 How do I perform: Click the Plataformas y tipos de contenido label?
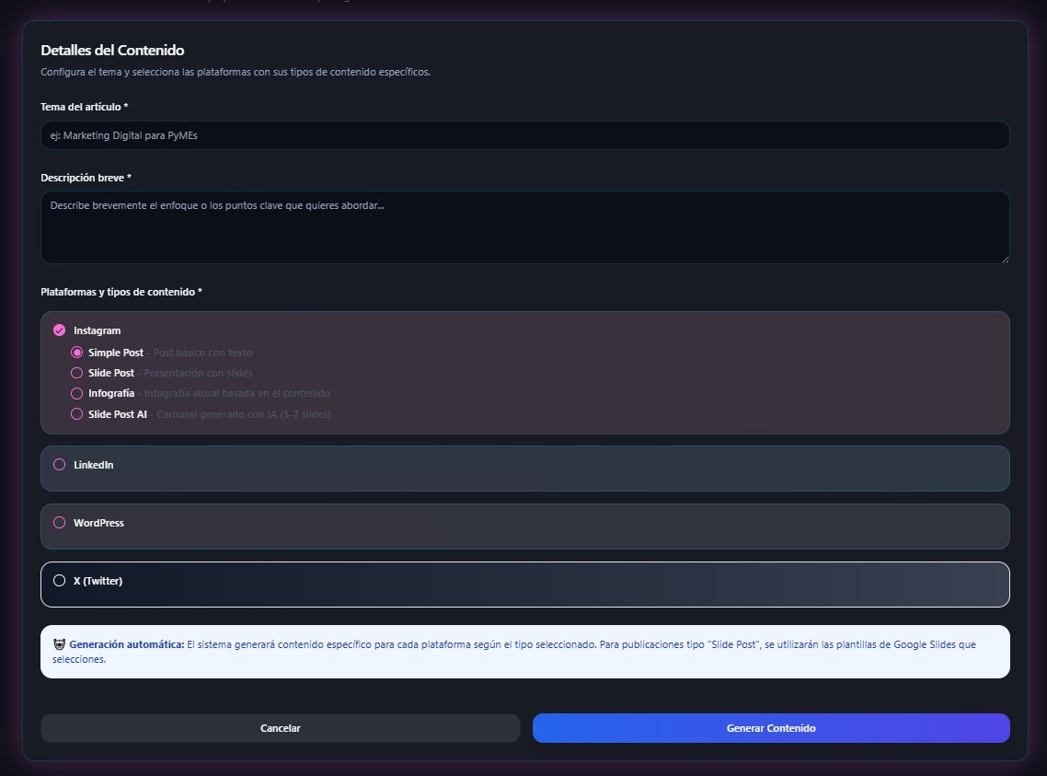pyautogui.click(x=121, y=292)
